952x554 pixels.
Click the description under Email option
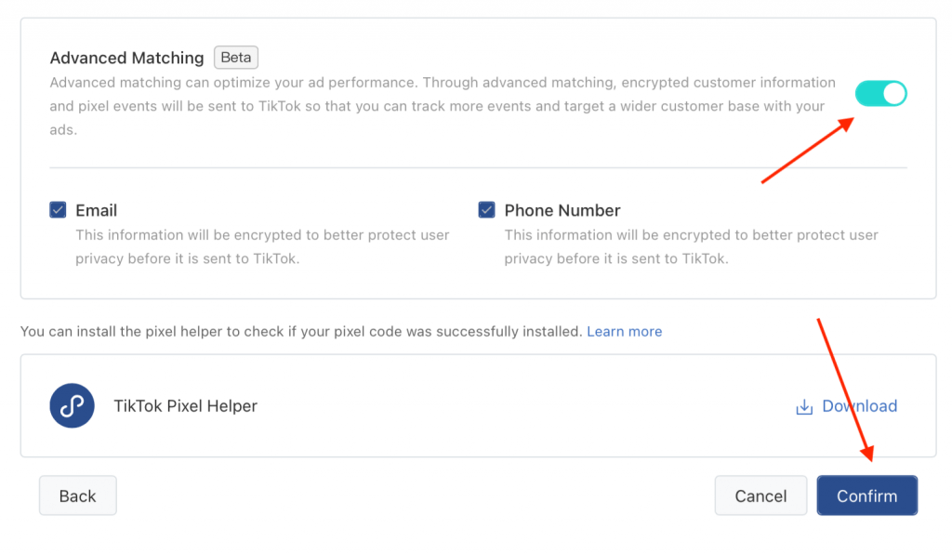262,246
